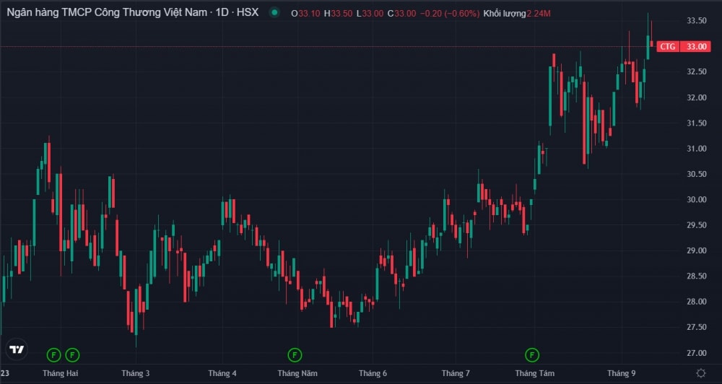Click the TradingView logo icon
The width and height of the screenshot is (722, 384).
click(x=17, y=350)
